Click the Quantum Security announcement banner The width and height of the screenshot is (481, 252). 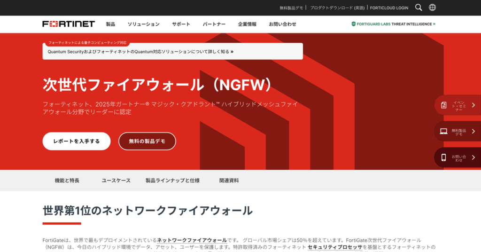172,51
